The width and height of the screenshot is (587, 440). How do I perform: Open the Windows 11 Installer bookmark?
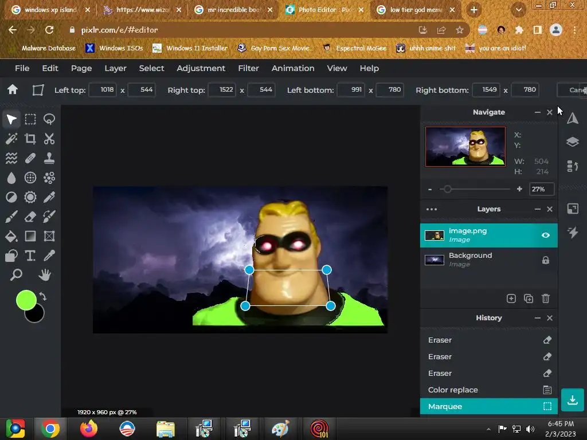click(190, 48)
